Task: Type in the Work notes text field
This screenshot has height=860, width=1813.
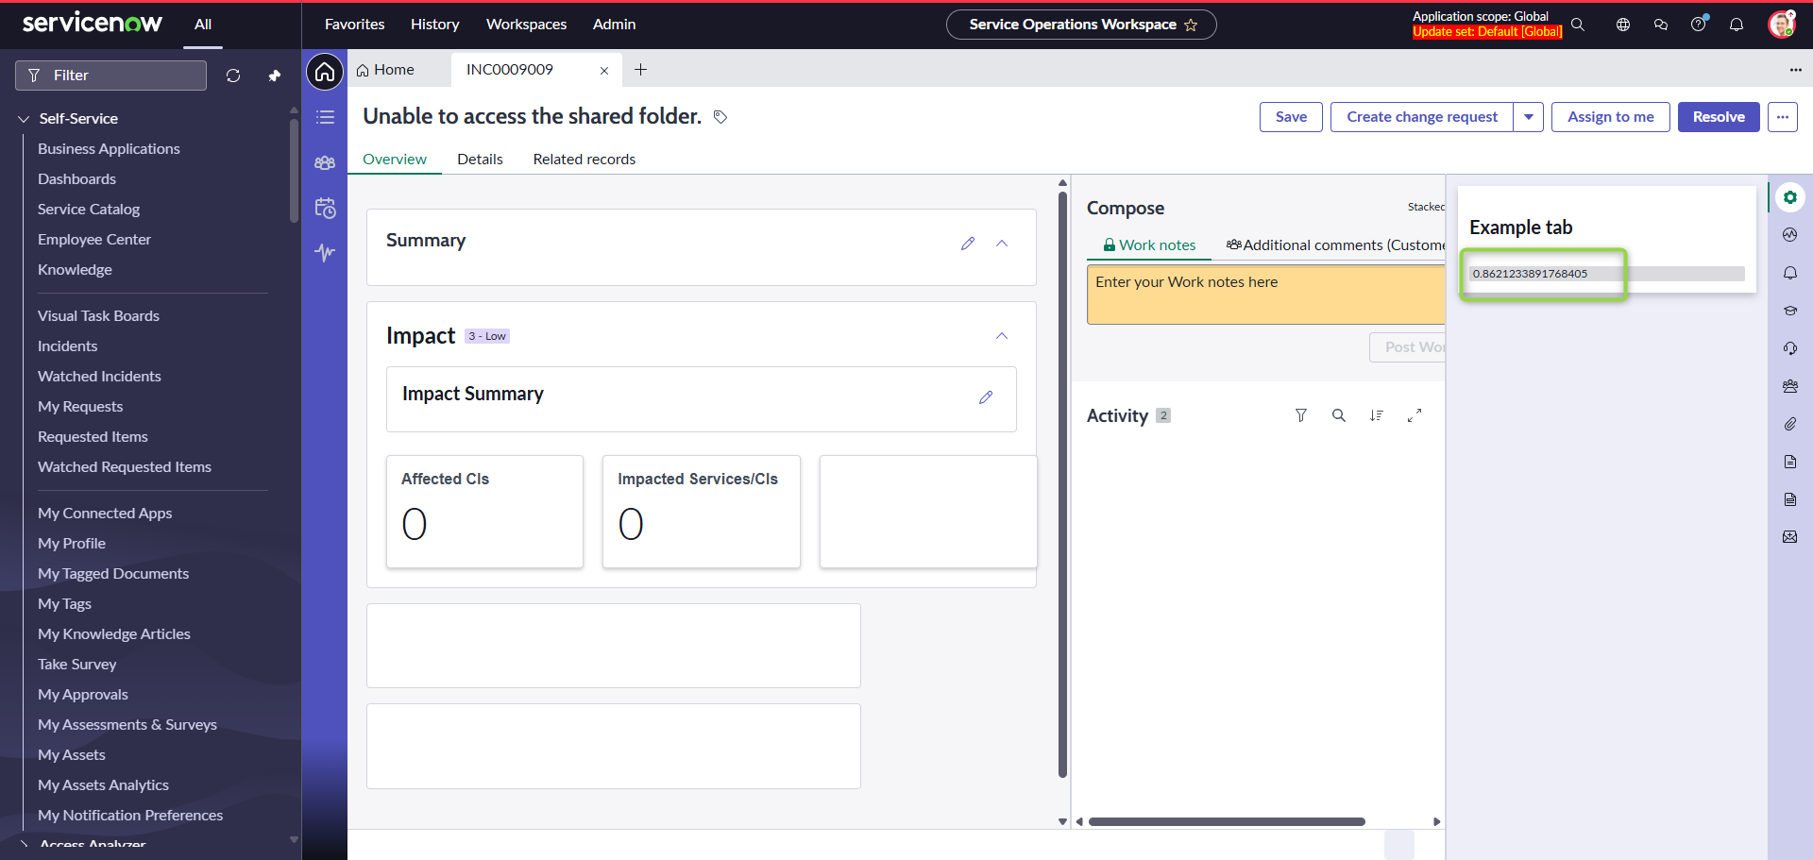Action: [1265, 295]
